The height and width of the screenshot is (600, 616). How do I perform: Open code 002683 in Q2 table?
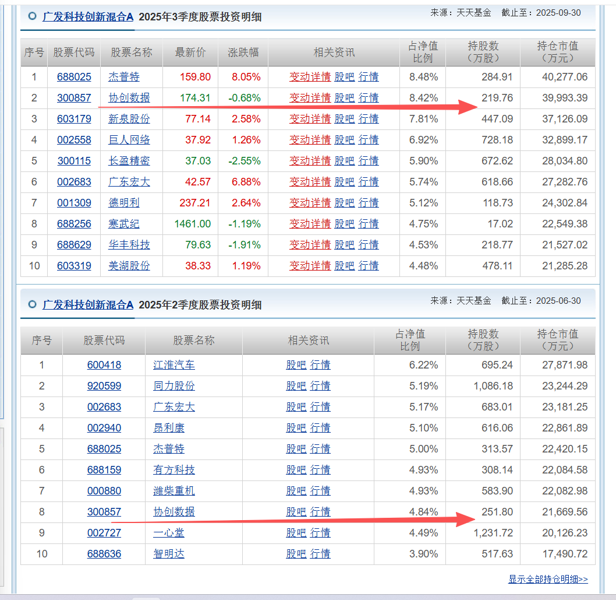pyautogui.click(x=104, y=407)
